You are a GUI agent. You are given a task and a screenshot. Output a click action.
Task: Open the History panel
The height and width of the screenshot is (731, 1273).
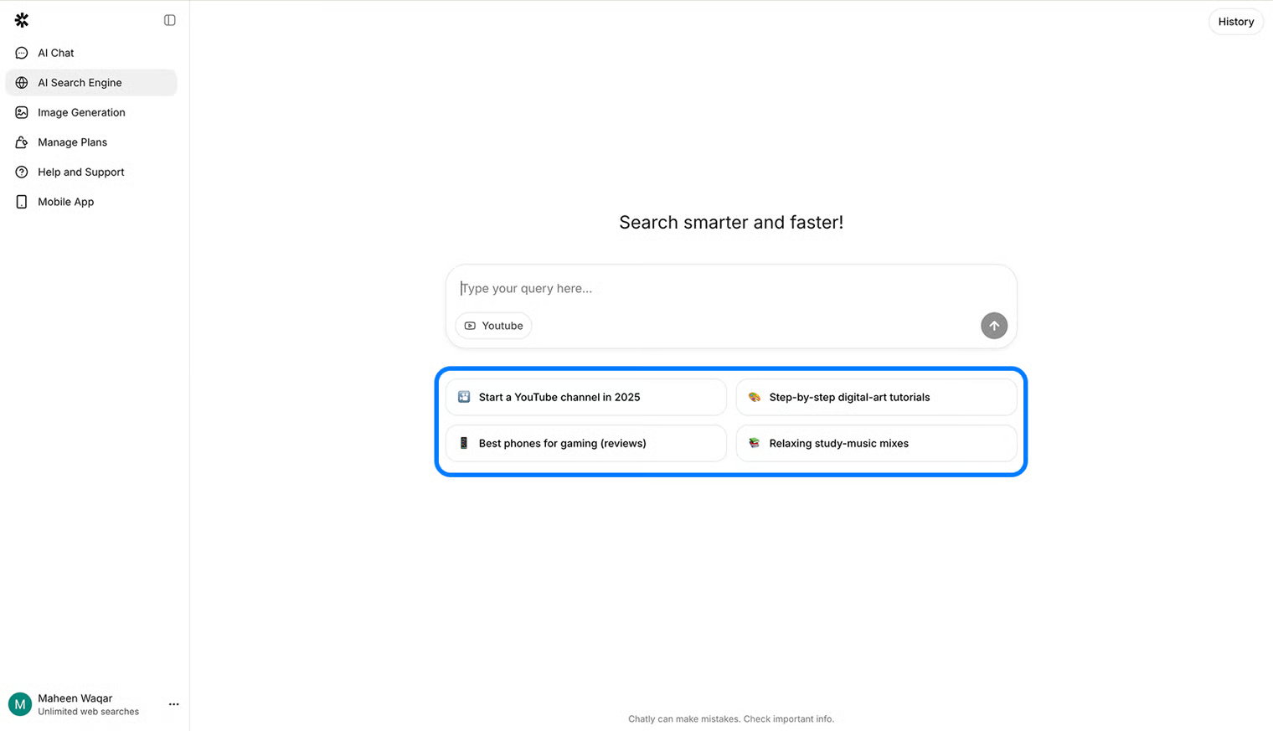[x=1235, y=22]
